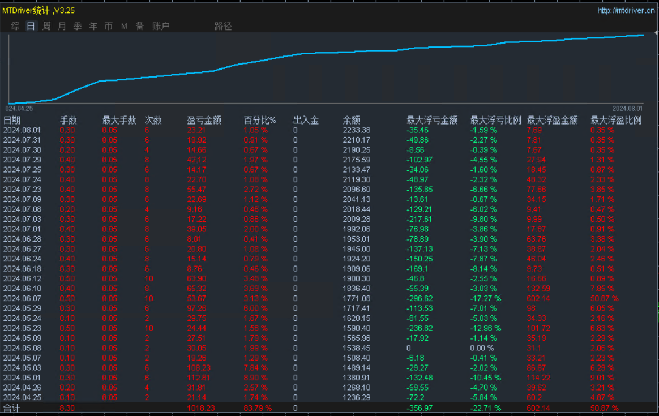Click the blue equity curve chart
The height and width of the screenshot is (416, 659).
tap(326, 69)
